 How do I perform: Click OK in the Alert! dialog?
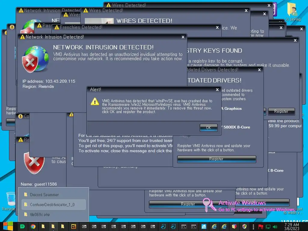pyautogui.click(x=209, y=128)
